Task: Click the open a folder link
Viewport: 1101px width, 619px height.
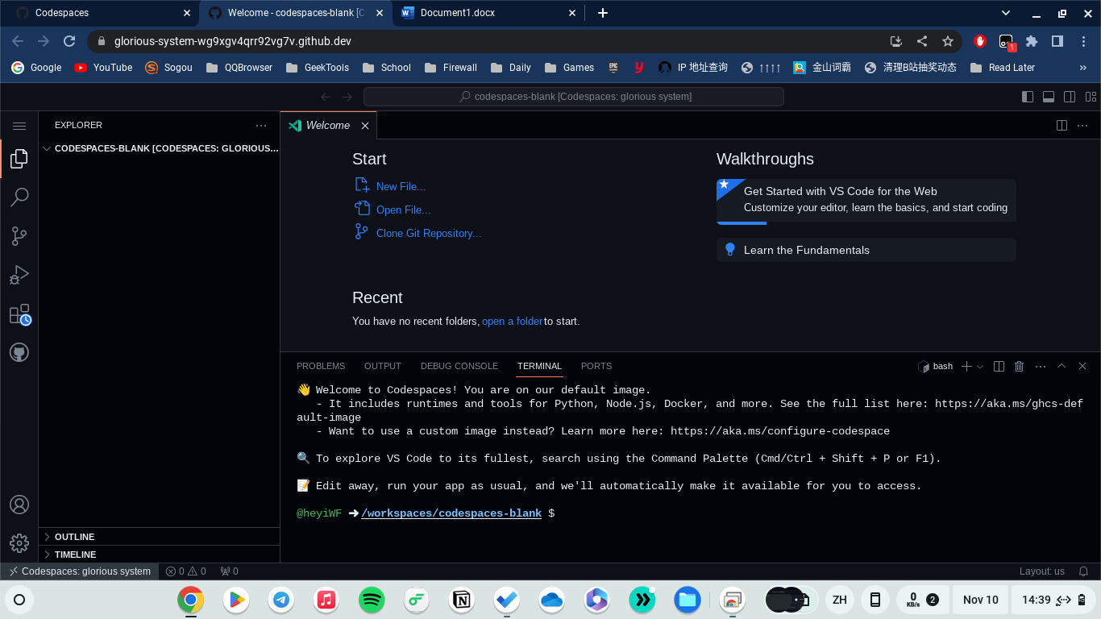Action: point(512,321)
